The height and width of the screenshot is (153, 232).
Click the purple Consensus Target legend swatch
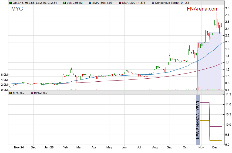click(153, 3)
